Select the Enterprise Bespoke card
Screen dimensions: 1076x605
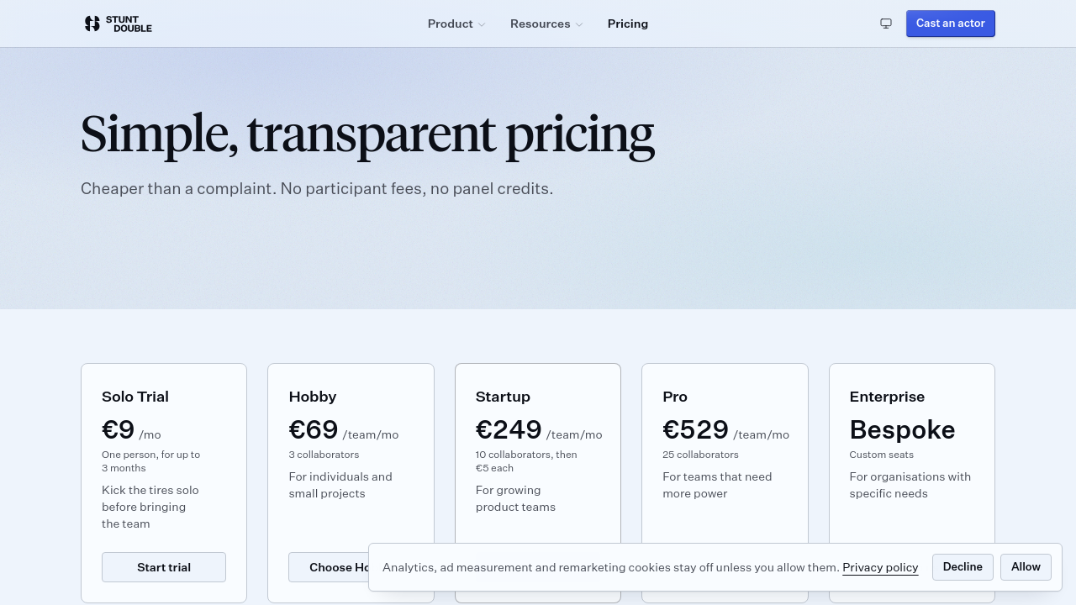[x=912, y=454]
